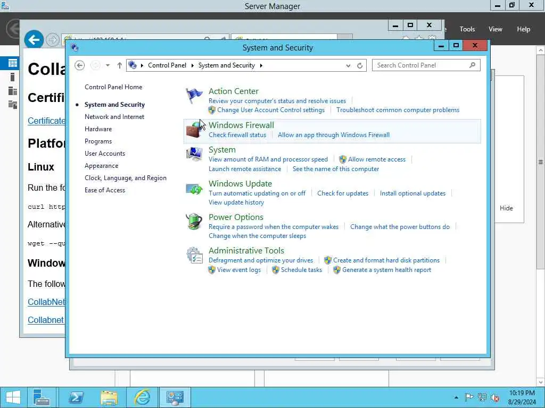
Task: Click the Search Control Panel field
Action: click(x=426, y=65)
